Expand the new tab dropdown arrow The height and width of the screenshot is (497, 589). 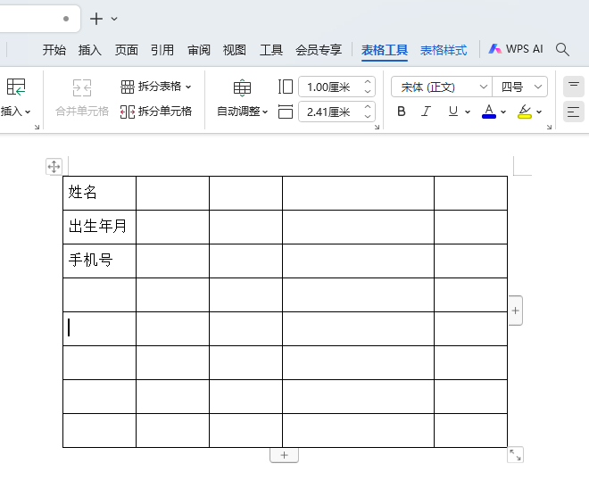point(114,19)
